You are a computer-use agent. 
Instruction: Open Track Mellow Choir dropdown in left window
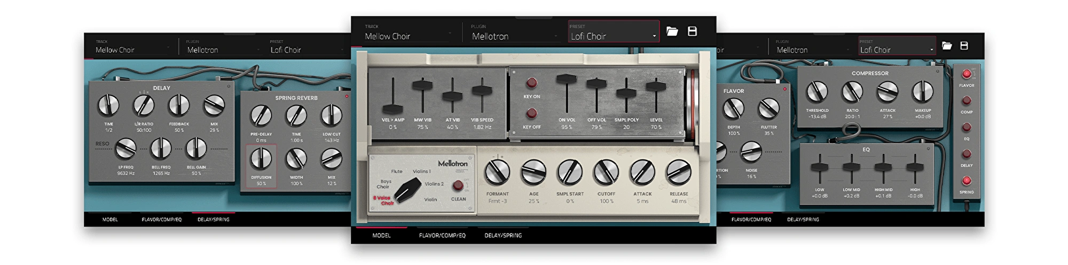tap(133, 47)
